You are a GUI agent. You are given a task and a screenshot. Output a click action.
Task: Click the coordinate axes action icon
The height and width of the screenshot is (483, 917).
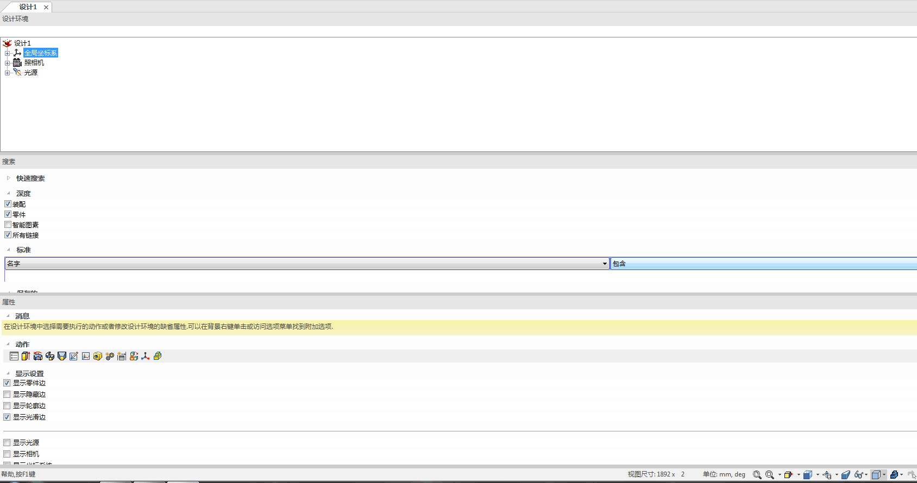click(x=146, y=356)
